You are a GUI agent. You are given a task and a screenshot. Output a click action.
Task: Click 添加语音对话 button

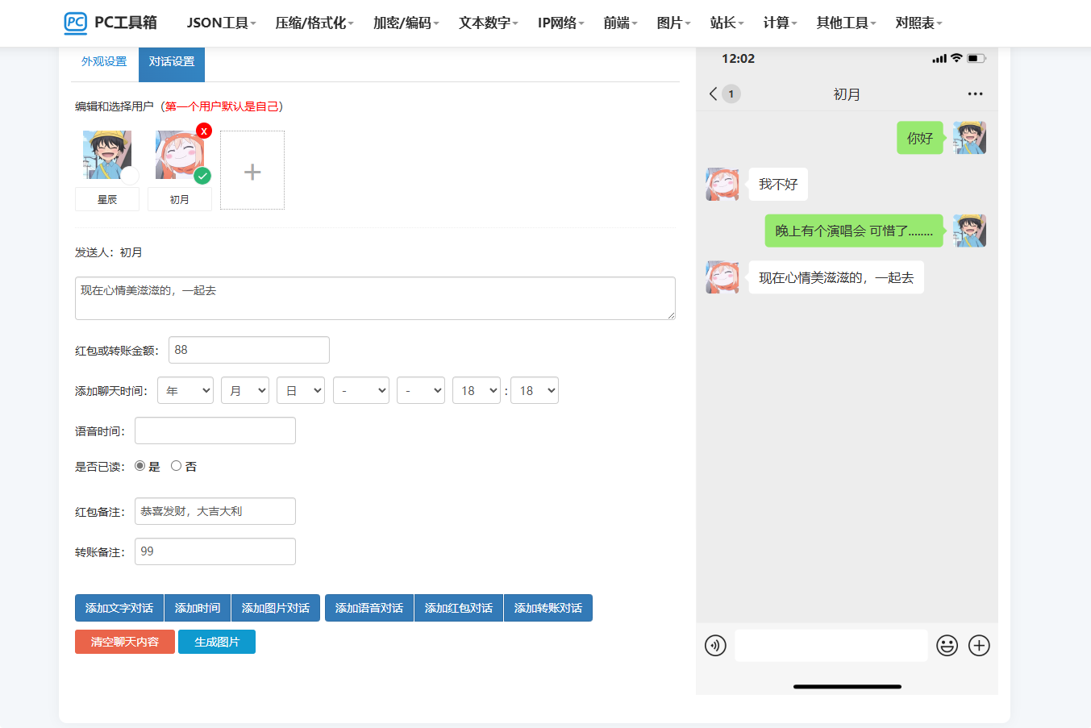[x=369, y=608]
